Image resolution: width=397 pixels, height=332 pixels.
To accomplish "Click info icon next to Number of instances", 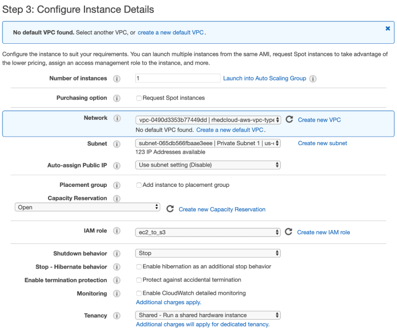I will [117, 79].
